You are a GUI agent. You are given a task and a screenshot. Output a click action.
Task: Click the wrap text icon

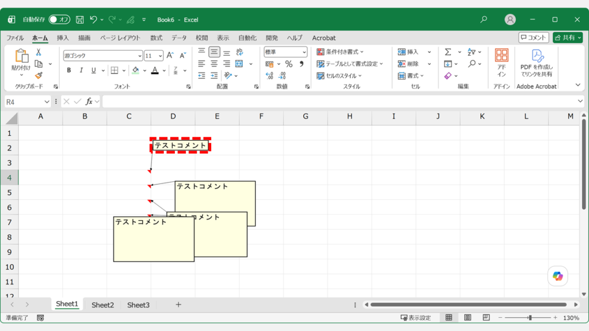239,52
